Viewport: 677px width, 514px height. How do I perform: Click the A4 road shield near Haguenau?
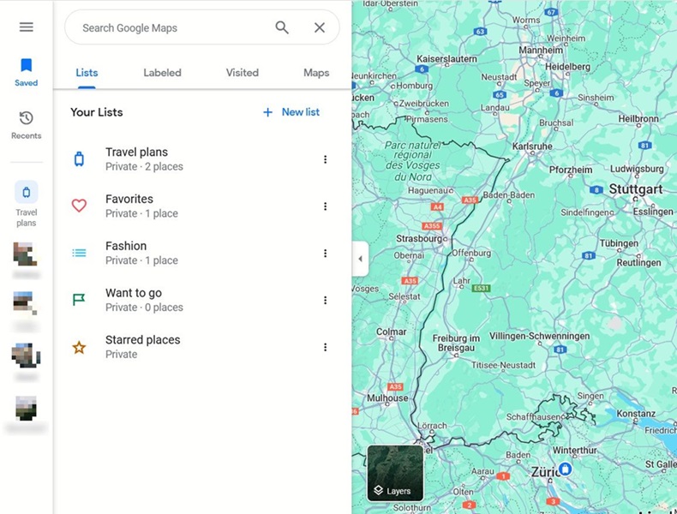[437, 207]
